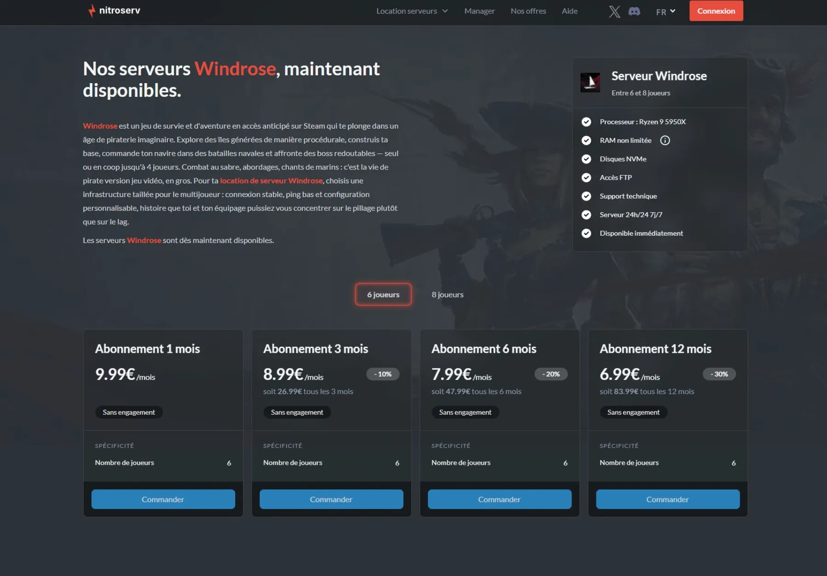The image size is (827, 576).
Task: Click the 'Processeur : Ryzen 9 5950X' text
Action: tap(643, 122)
